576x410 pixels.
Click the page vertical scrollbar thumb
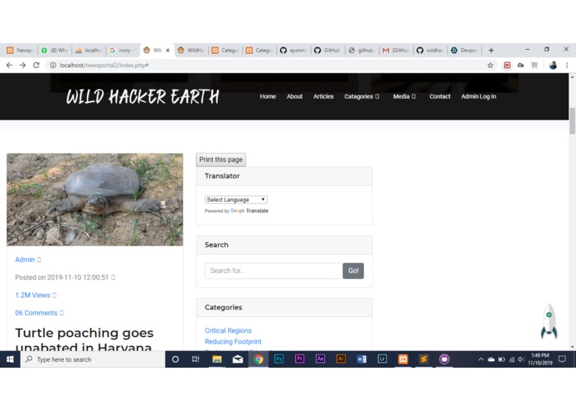click(x=572, y=121)
